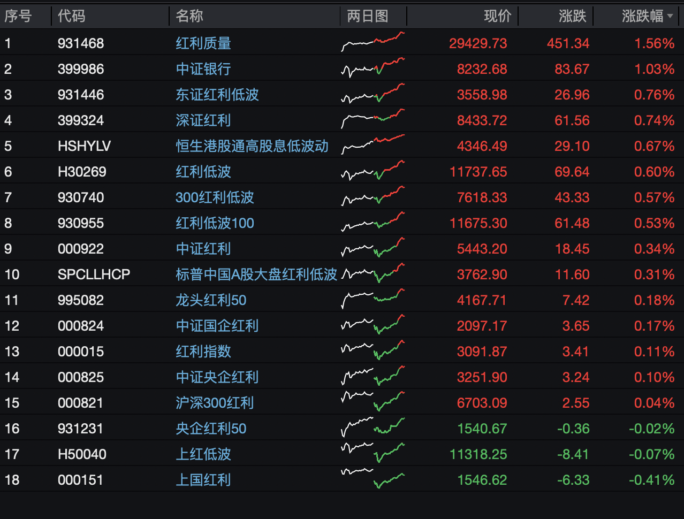Viewport: 684px width, 519px height.
Task: Click change value 451.34
Action: pos(568,43)
